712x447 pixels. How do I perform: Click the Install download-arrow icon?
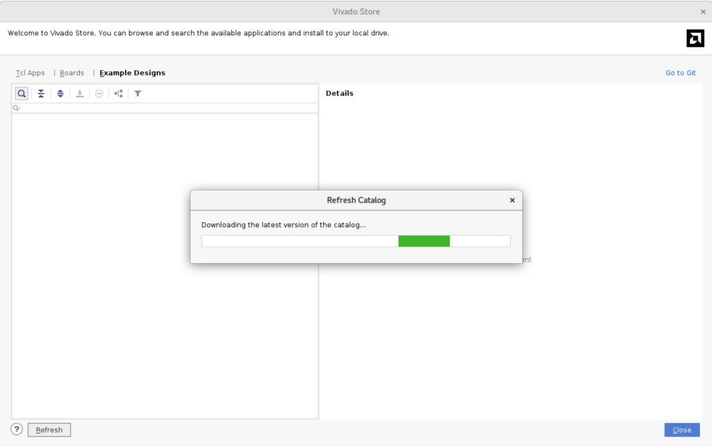(80, 93)
